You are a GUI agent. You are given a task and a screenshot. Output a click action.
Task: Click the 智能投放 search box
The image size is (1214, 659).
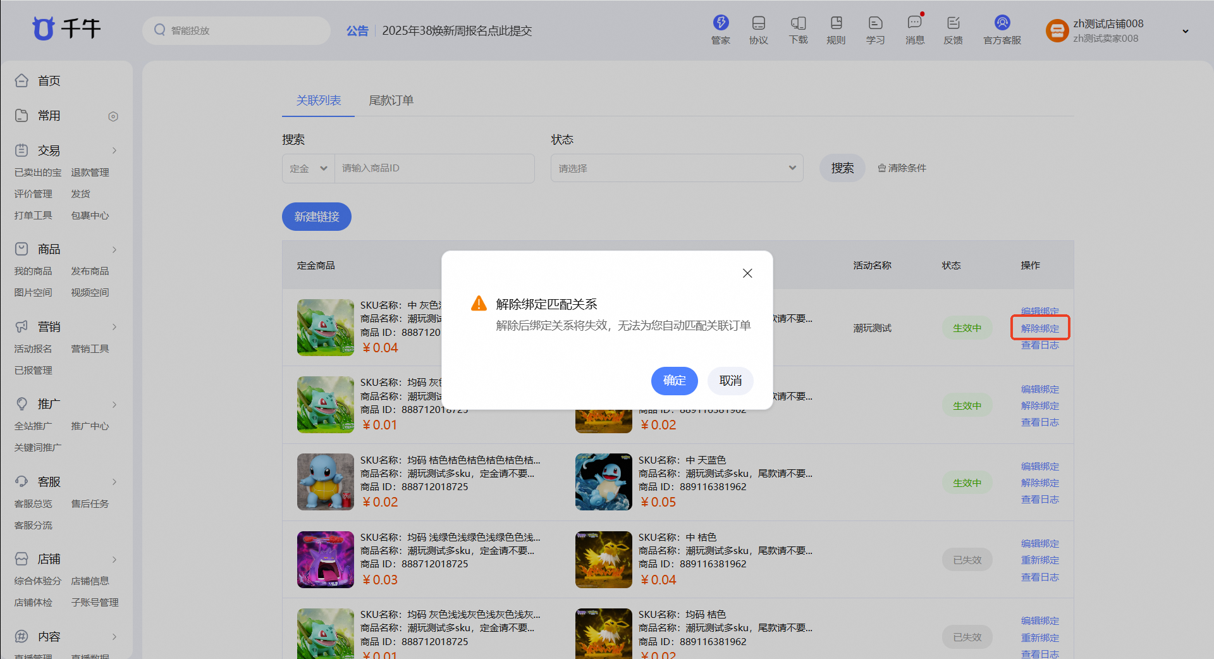point(236,30)
